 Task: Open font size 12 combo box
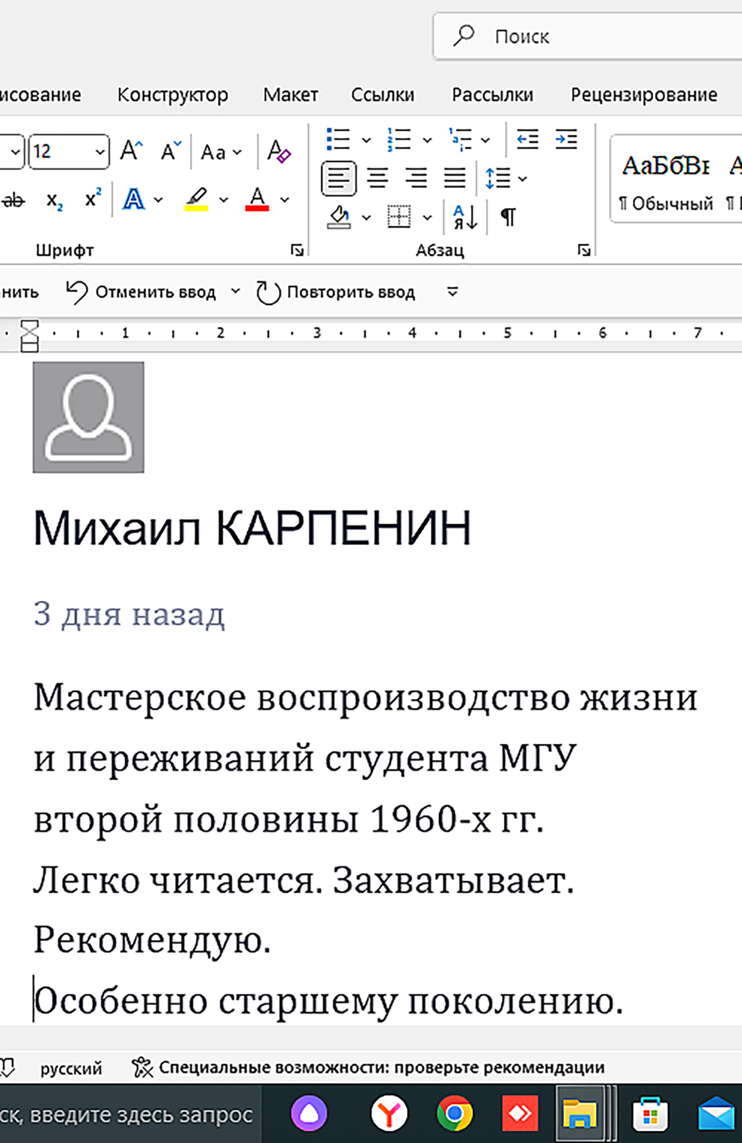[x=69, y=151]
